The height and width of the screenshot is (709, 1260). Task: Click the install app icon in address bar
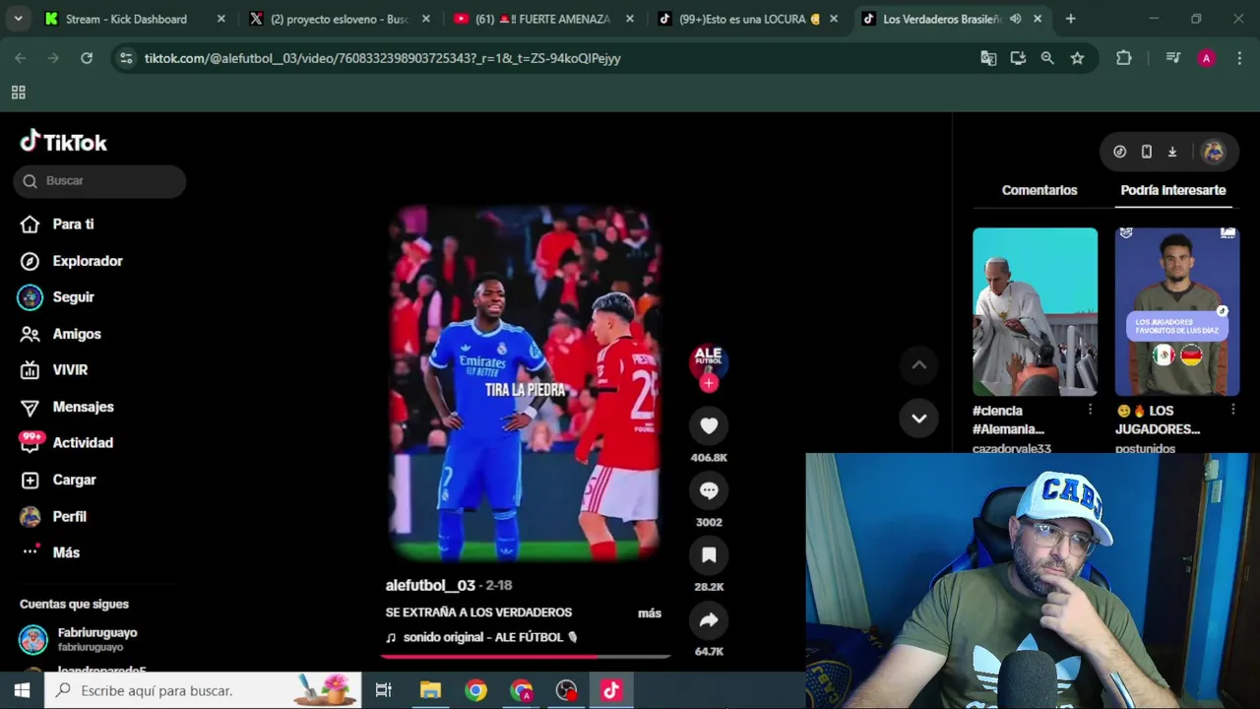coord(1018,58)
